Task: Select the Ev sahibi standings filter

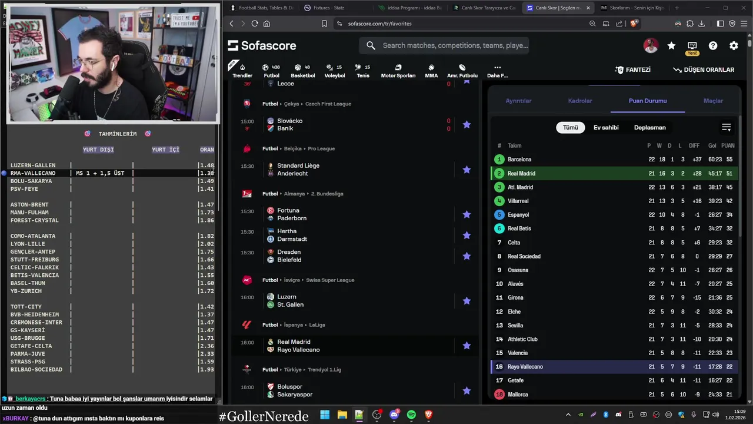Action: (x=606, y=127)
